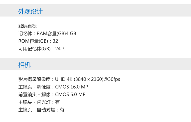This screenshot has width=191, height=122.
Task: Click the ROM容量(GB)：32 line
Action: 38,41
